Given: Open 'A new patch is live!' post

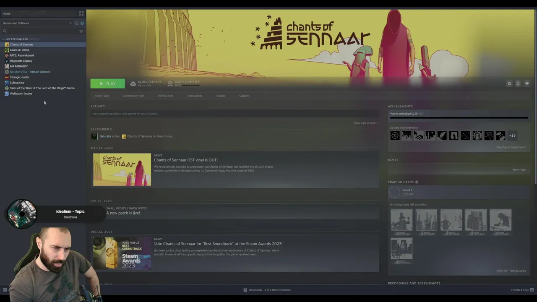Looking at the screenshot, I should coord(123,213).
